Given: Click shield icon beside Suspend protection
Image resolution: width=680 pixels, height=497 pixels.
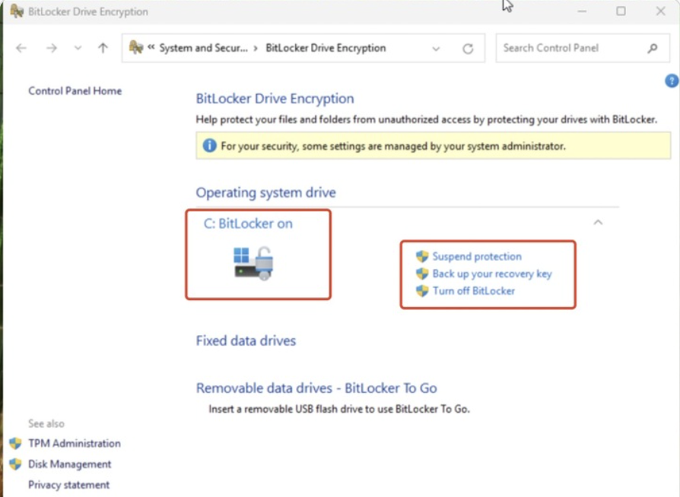Looking at the screenshot, I should pyautogui.click(x=422, y=256).
